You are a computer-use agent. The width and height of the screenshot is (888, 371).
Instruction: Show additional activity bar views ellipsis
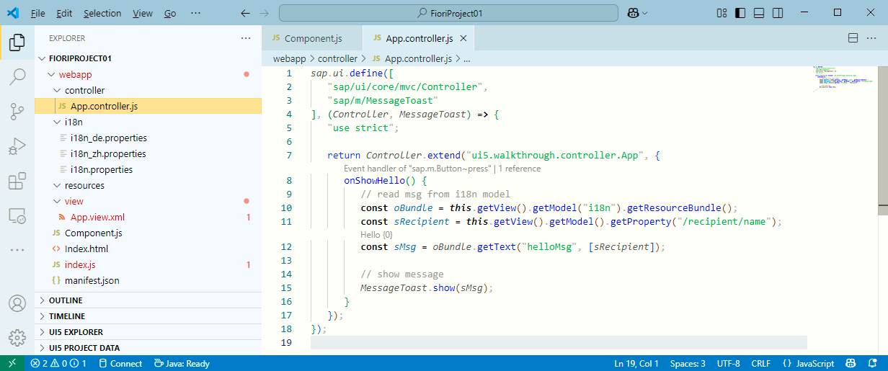(x=17, y=249)
